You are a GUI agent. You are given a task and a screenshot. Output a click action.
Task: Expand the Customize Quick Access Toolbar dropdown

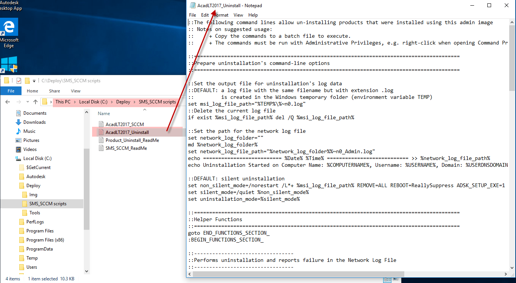pyautogui.click(x=34, y=80)
